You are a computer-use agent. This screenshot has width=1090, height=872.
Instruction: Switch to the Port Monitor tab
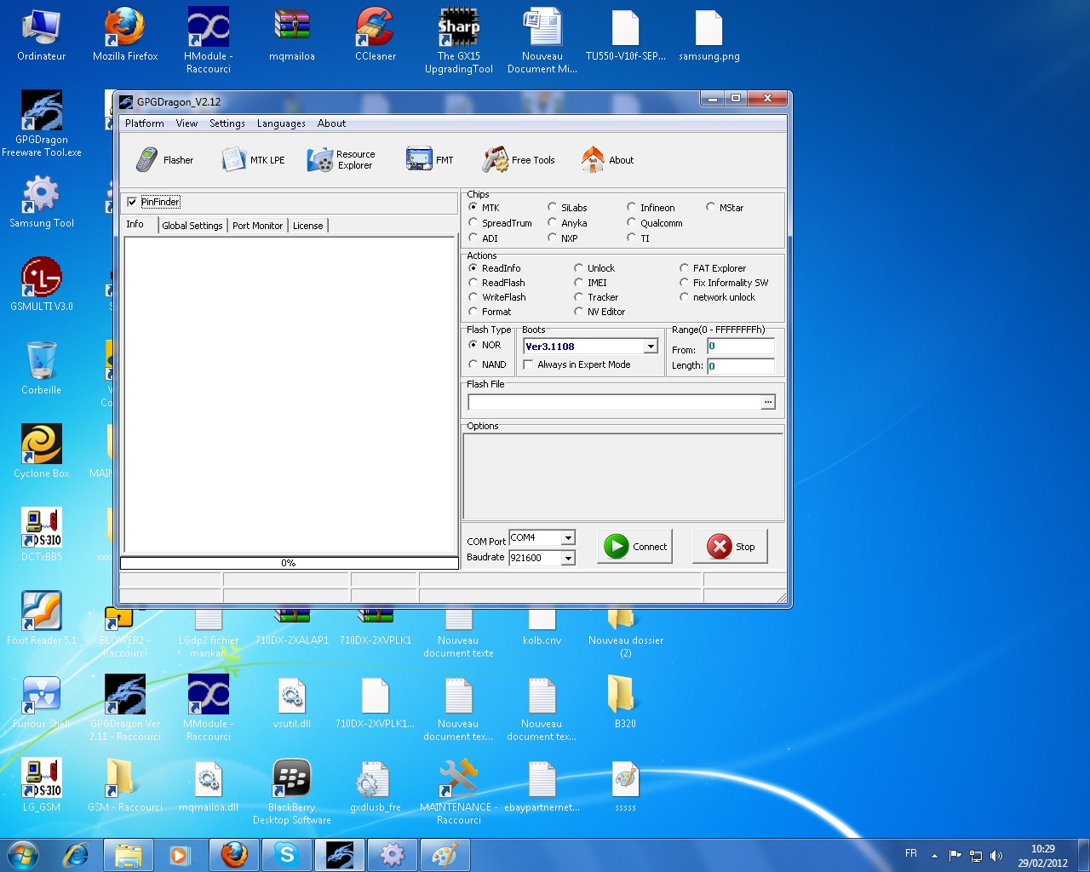[x=257, y=225]
